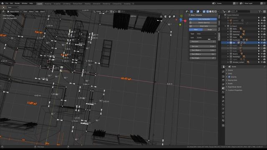
Task: Click the red X axis gizmo circle
Action: pos(185,21)
